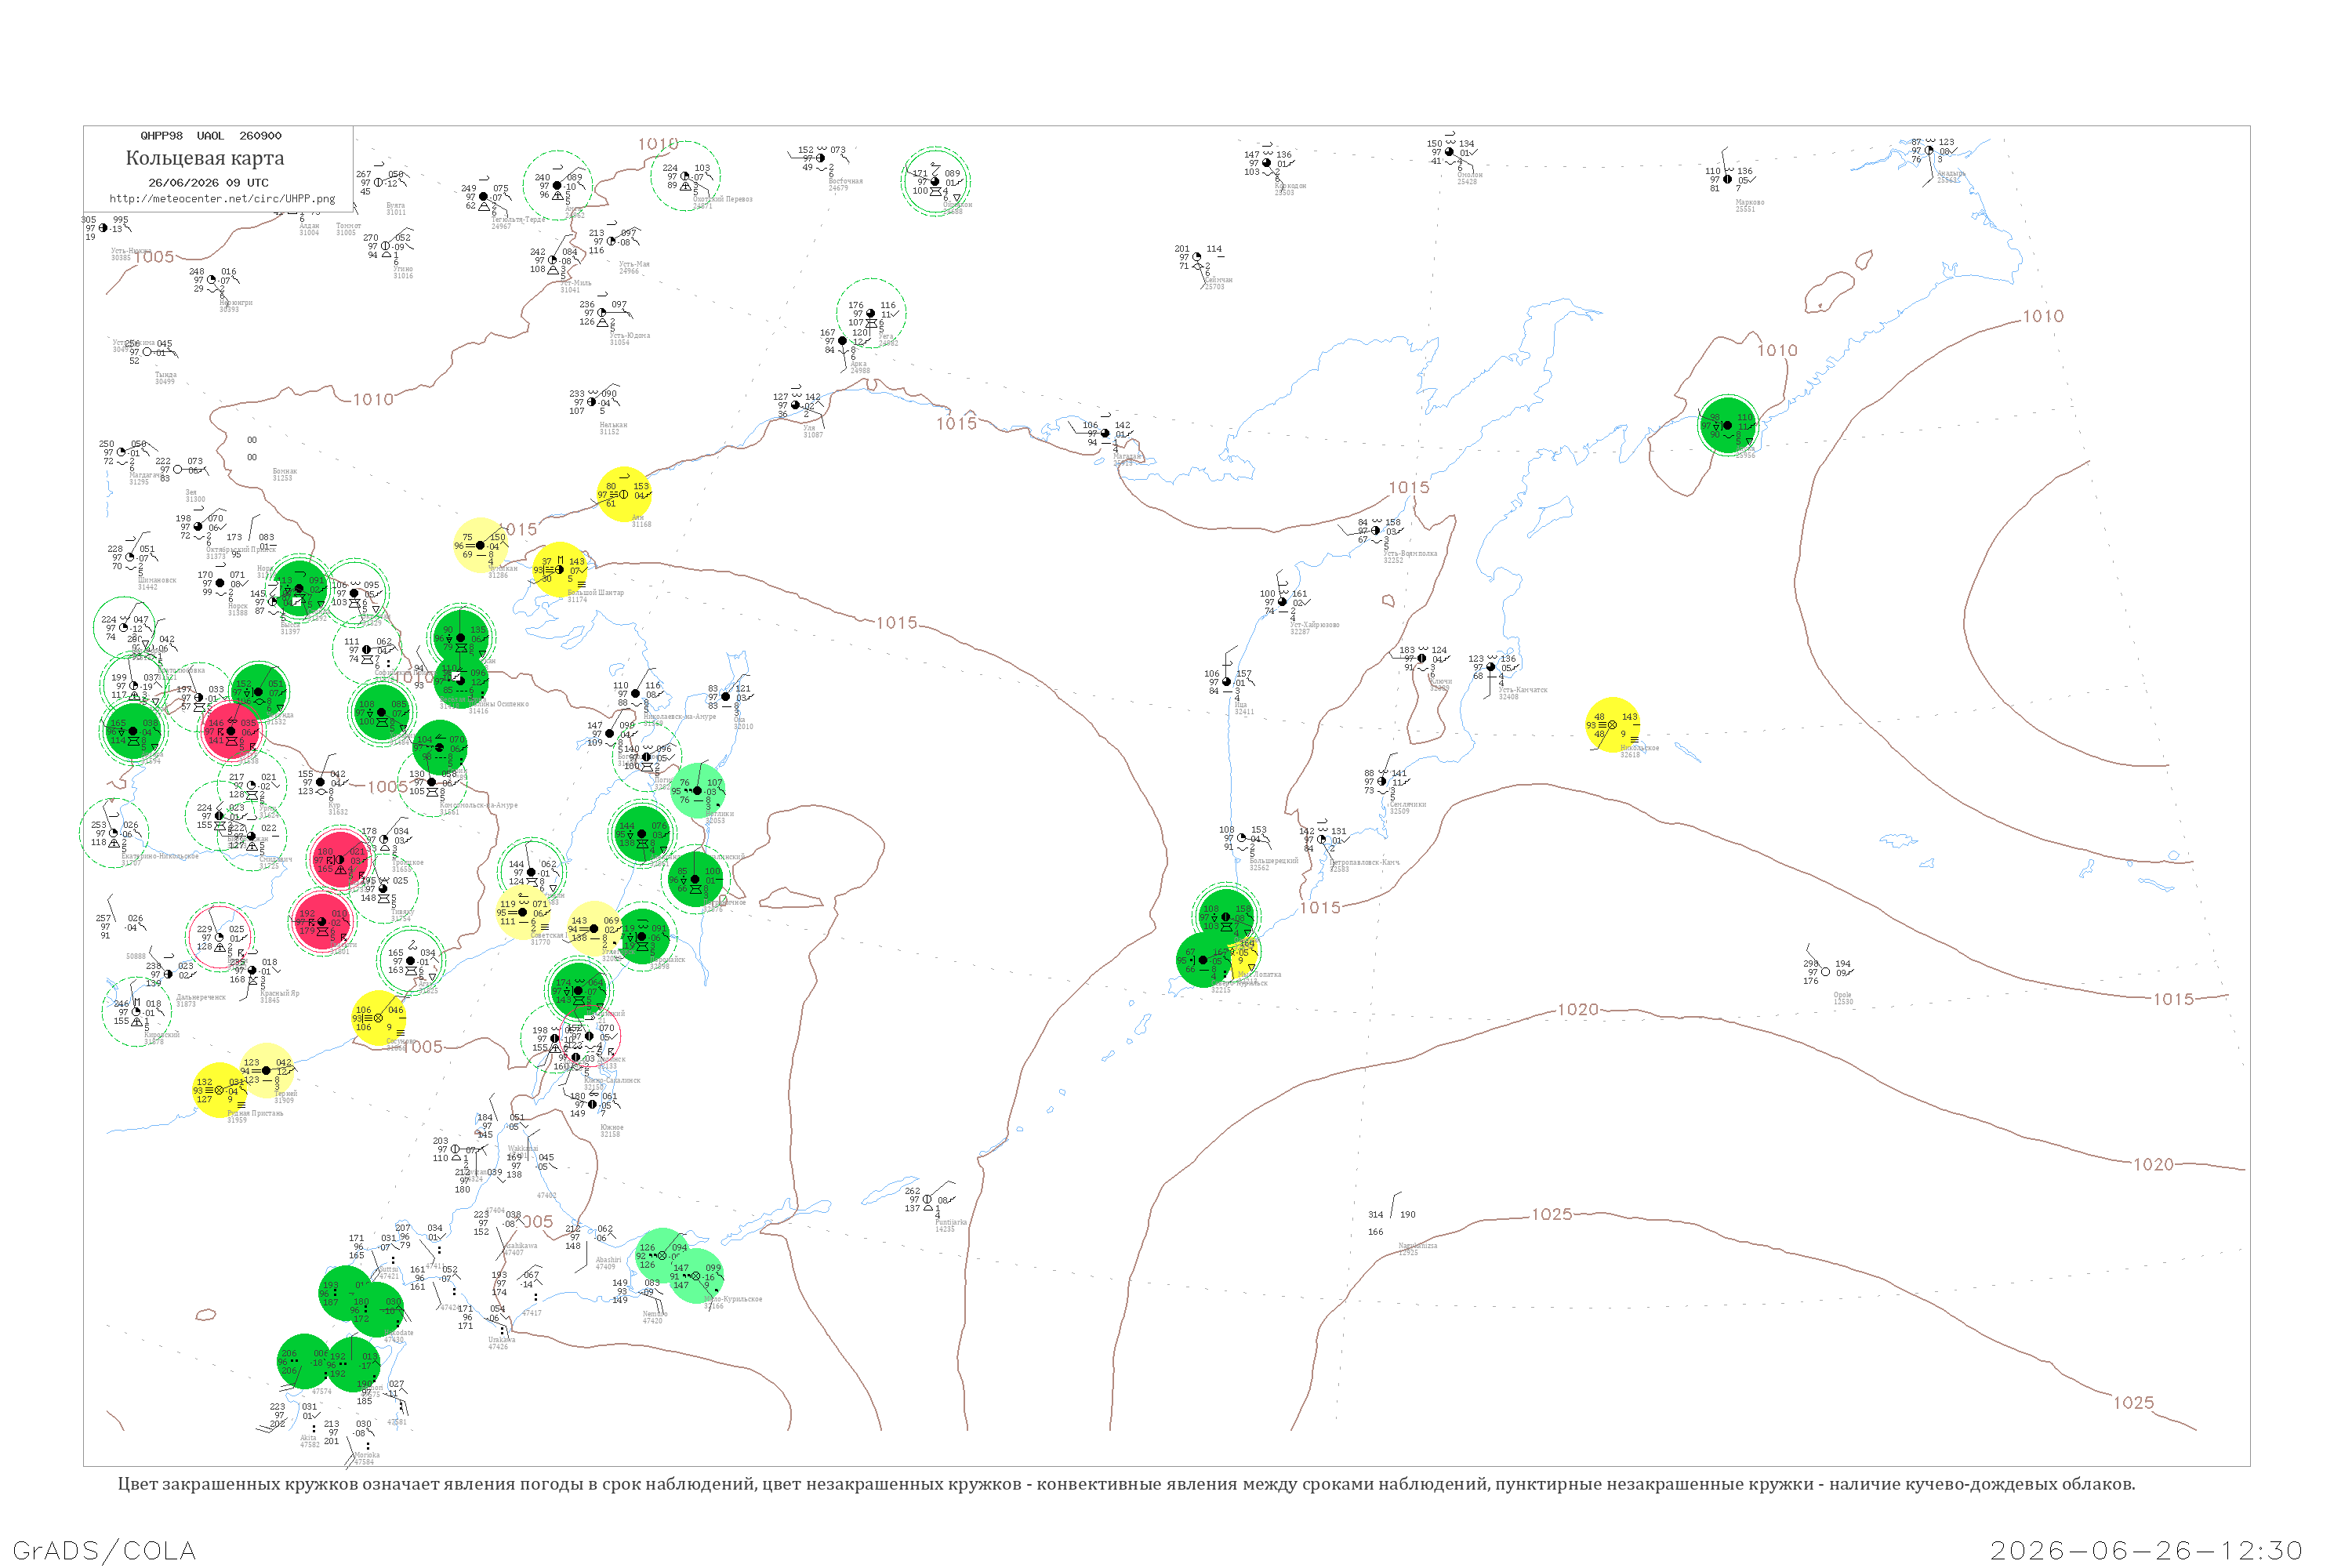Click the yellow Большой Шантар station circle
Image resolution: width=2352 pixels, height=1568 pixels.
tap(560, 570)
